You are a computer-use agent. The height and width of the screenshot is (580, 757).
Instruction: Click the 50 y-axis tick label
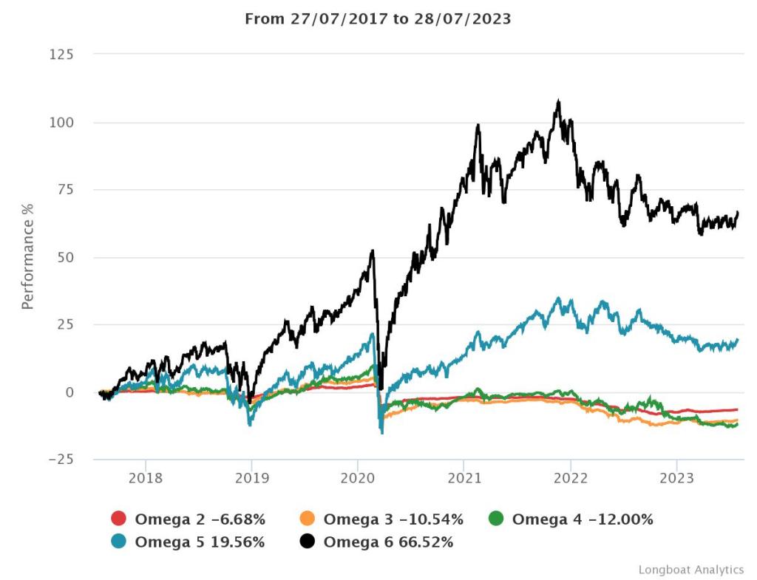click(x=66, y=258)
